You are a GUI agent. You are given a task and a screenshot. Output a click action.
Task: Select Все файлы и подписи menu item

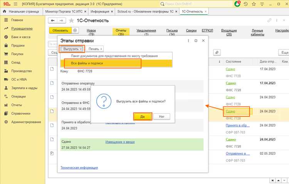tap(116, 63)
